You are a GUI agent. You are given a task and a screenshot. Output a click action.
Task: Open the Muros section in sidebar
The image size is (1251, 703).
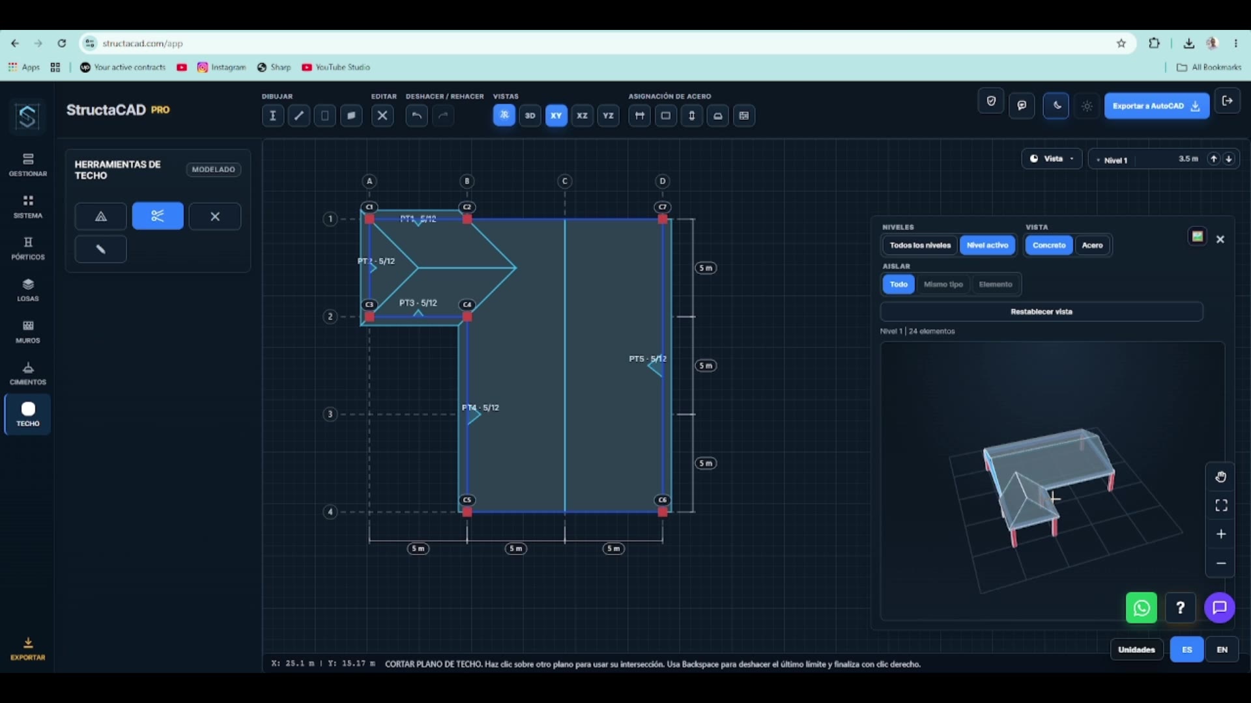point(28,332)
